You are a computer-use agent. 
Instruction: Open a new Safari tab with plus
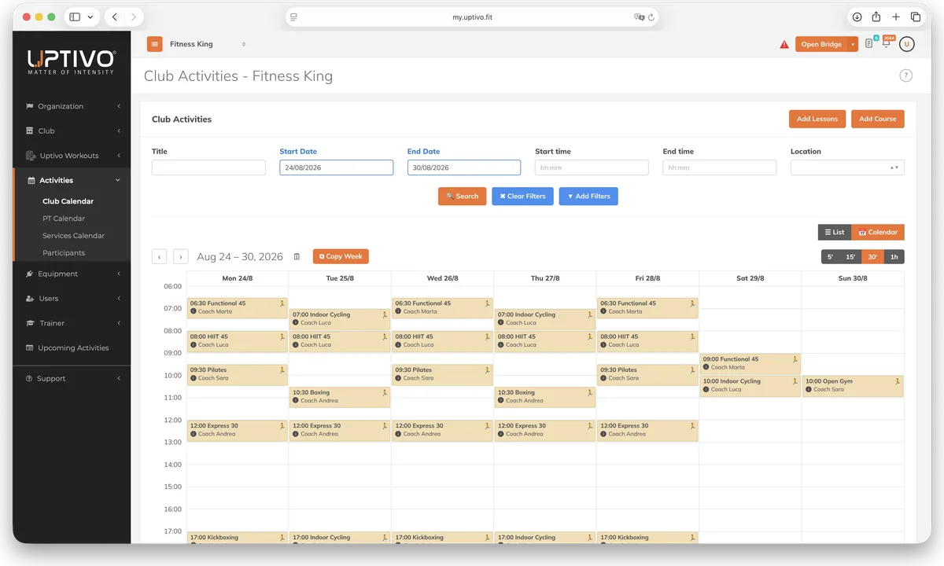pyautogui.click(x=896, y=17)
